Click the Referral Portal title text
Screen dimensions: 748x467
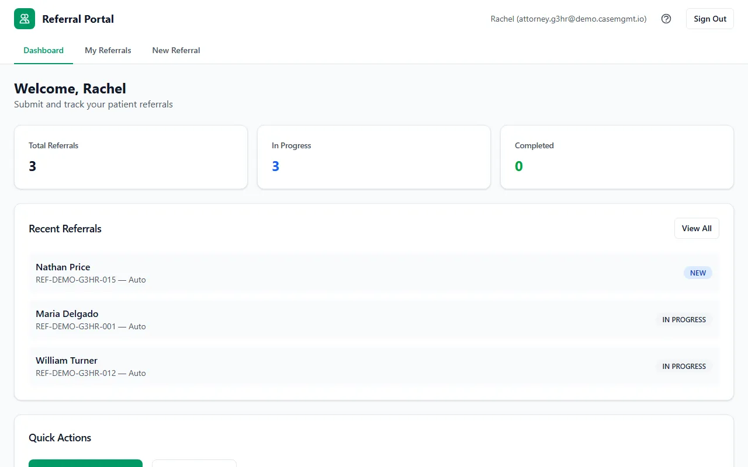pyautogui.click(x=78, y=19)
